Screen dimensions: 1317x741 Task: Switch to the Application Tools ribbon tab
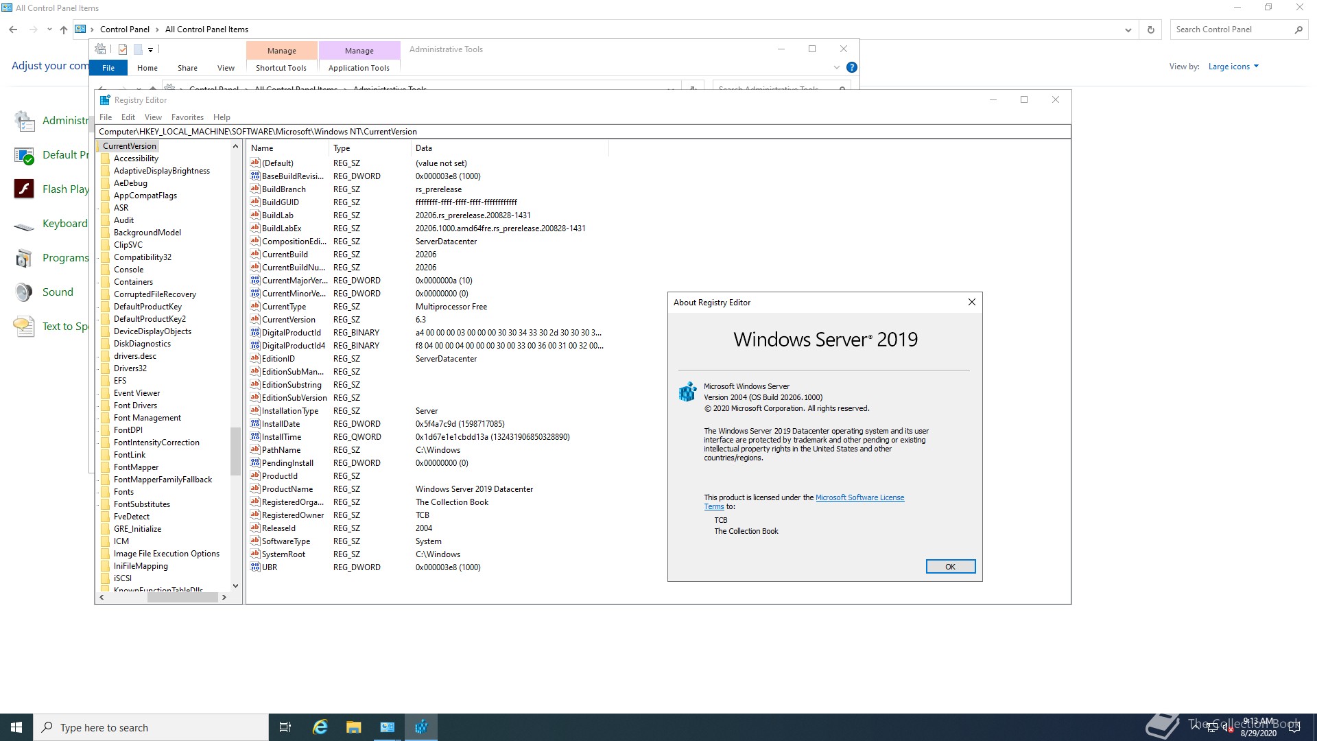(x=359, y=68)
